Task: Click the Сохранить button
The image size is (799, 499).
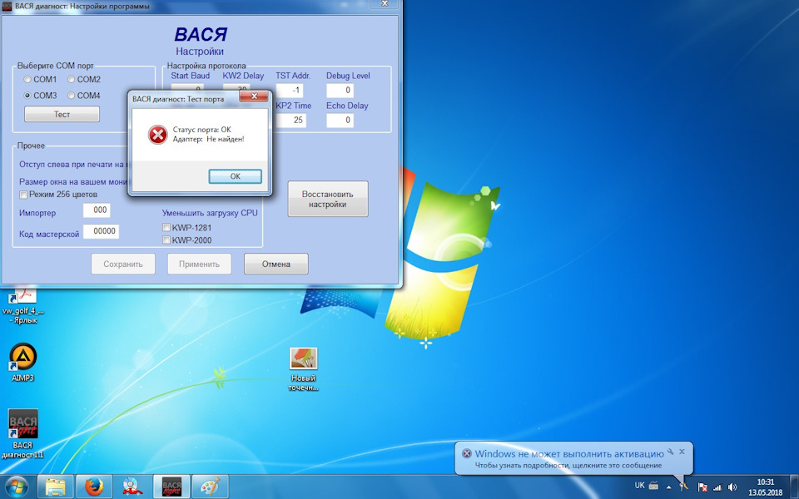Action: (123, 264)
